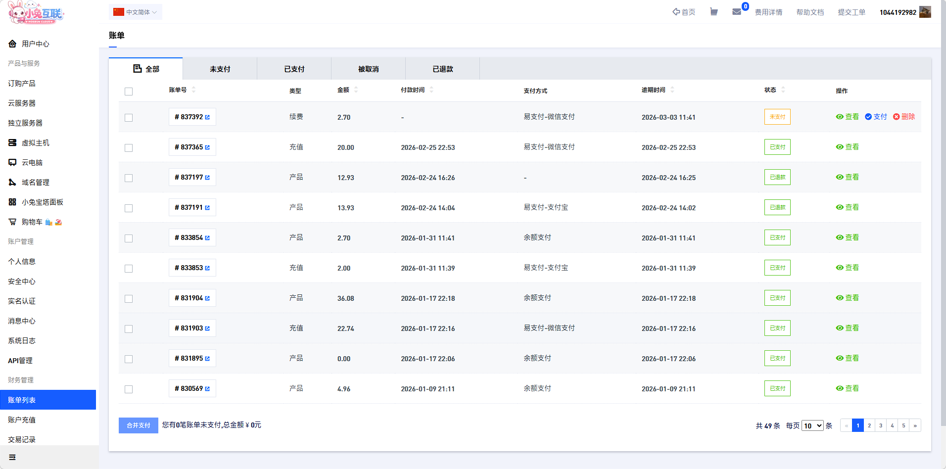The image size is (946, 469).
Task: Switch to the 已退款 tab
Action: [x=442, y=69]
